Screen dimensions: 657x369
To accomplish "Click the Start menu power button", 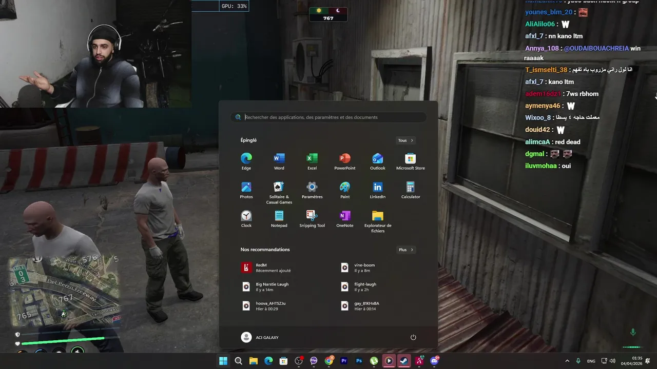I will click(413, 337).
